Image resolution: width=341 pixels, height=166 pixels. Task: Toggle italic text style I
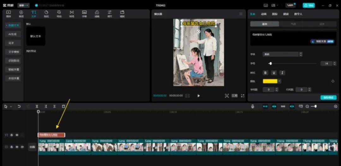point(282,73)
